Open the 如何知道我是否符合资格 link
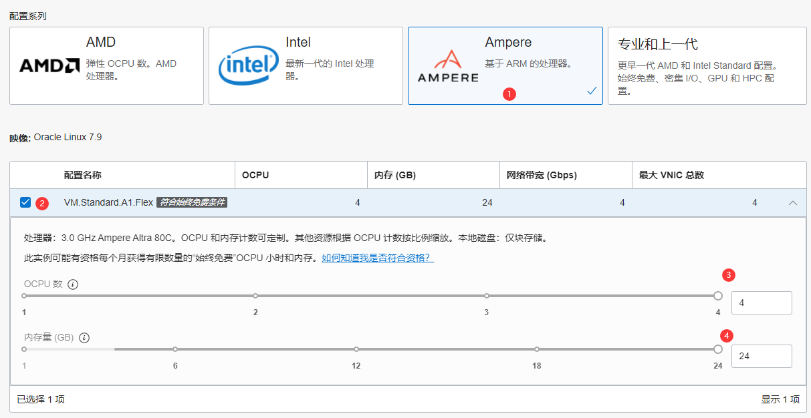Image resolution: width=811 pixels, height=418 pixels. 378,258
